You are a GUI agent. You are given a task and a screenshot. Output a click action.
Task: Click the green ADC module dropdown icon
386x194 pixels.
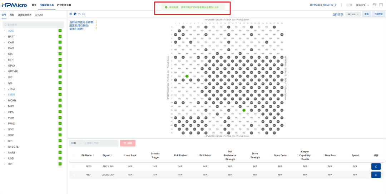60,31
